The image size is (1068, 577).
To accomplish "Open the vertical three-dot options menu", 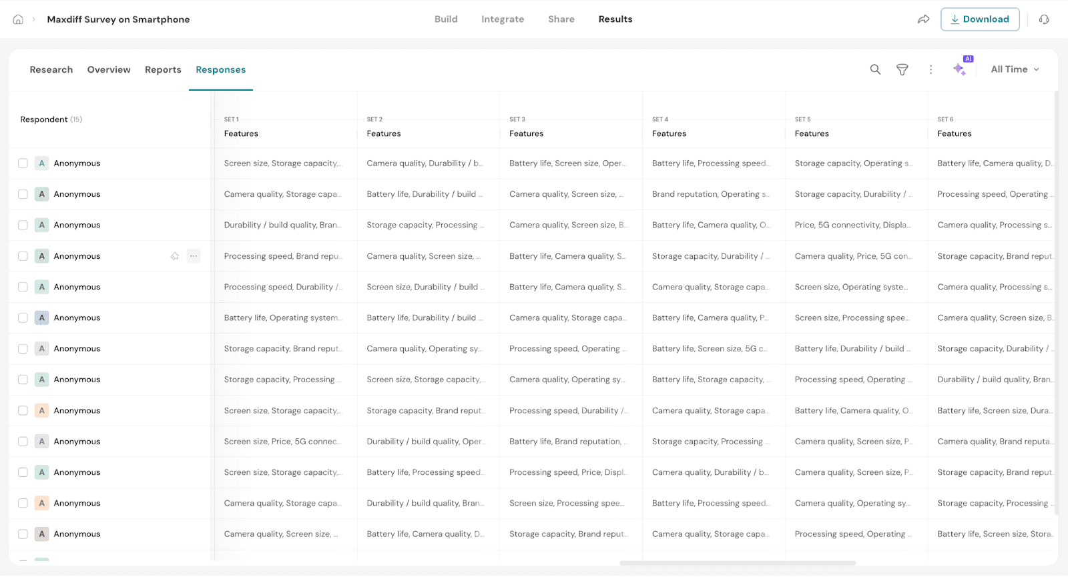I will pyautogui.click(x=930, y=69).
